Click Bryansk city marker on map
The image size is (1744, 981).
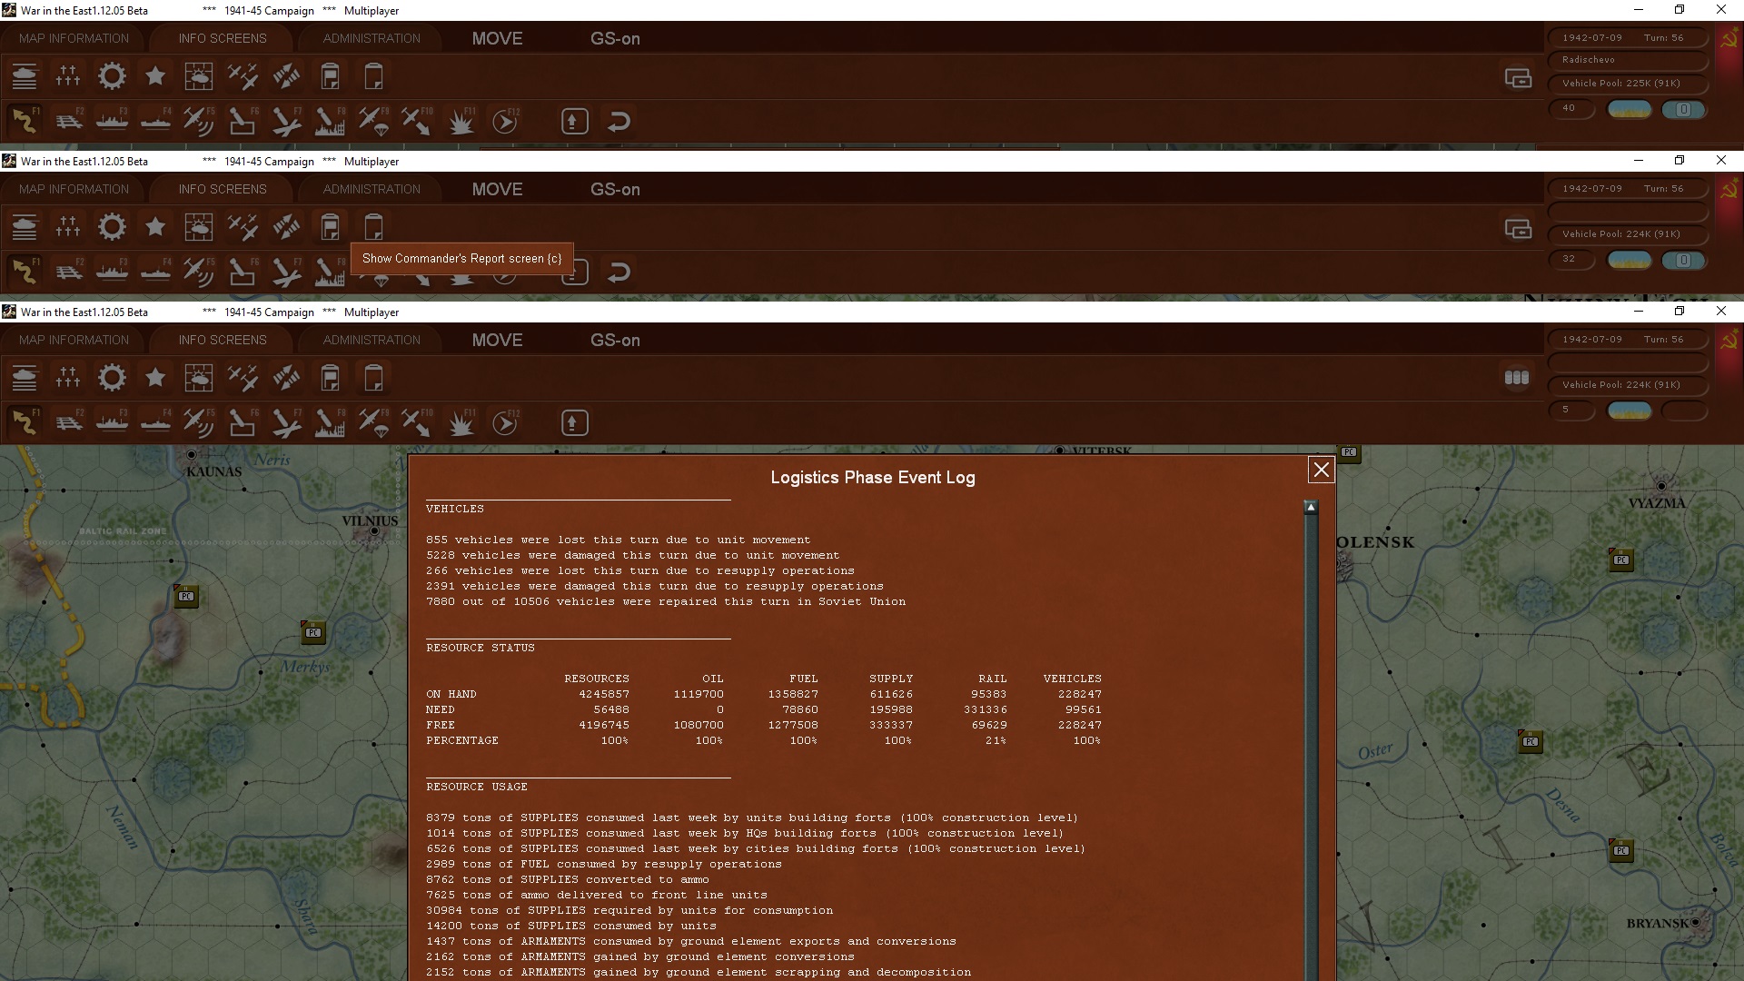click(1695, 923)
